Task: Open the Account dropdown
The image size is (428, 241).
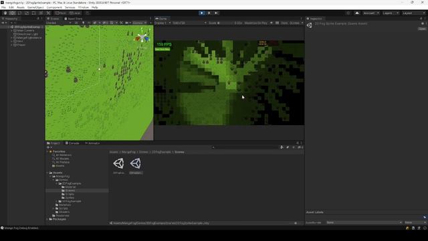Action: tap(371, 13)
